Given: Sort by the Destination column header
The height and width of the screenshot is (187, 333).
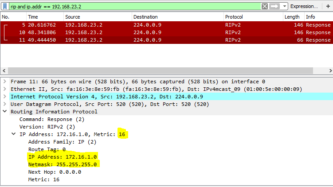Looking at the screenshot, I should (178, 17).
